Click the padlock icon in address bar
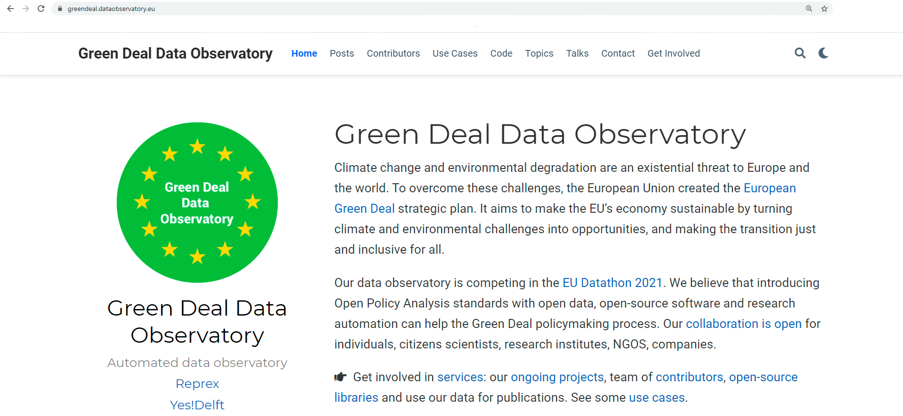Viewport: 903px width, 416px height. [x=59, y=8]
